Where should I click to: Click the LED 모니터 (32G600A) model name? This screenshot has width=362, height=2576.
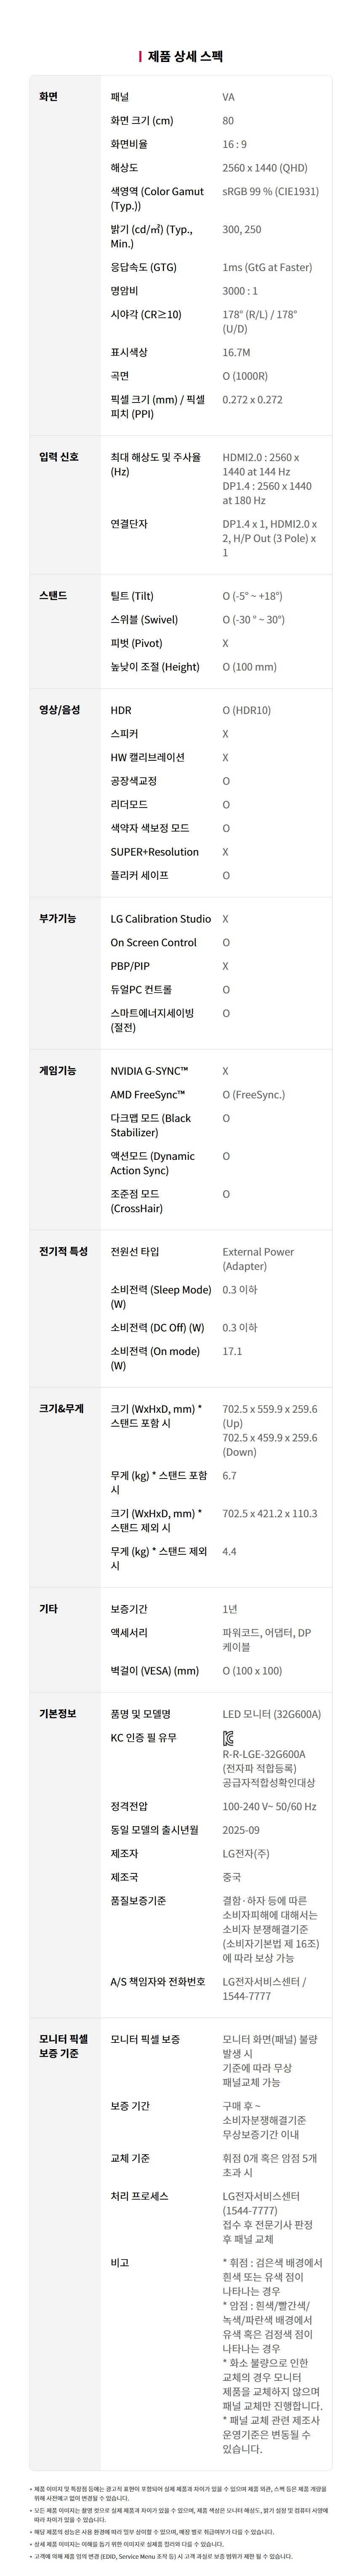pyautogui.click(x=271, y=1714)
